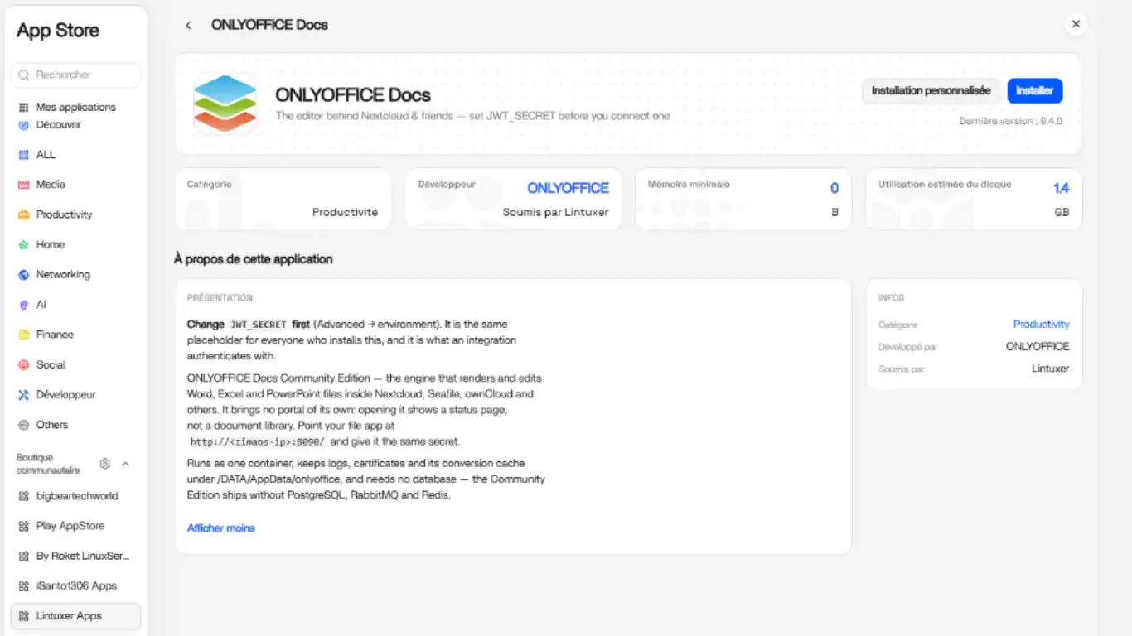
Task: Click the Productivité category value
Action: (x=345, y=213)
